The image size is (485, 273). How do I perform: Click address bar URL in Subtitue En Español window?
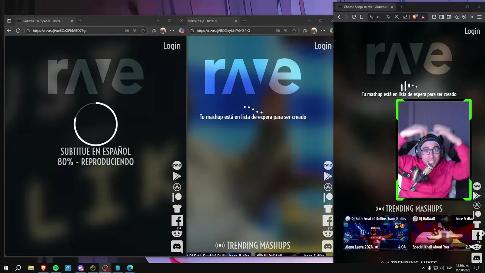[x=59, y=30]
